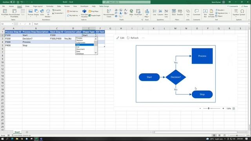Open the File menu tab

click(x=4, y=6)
